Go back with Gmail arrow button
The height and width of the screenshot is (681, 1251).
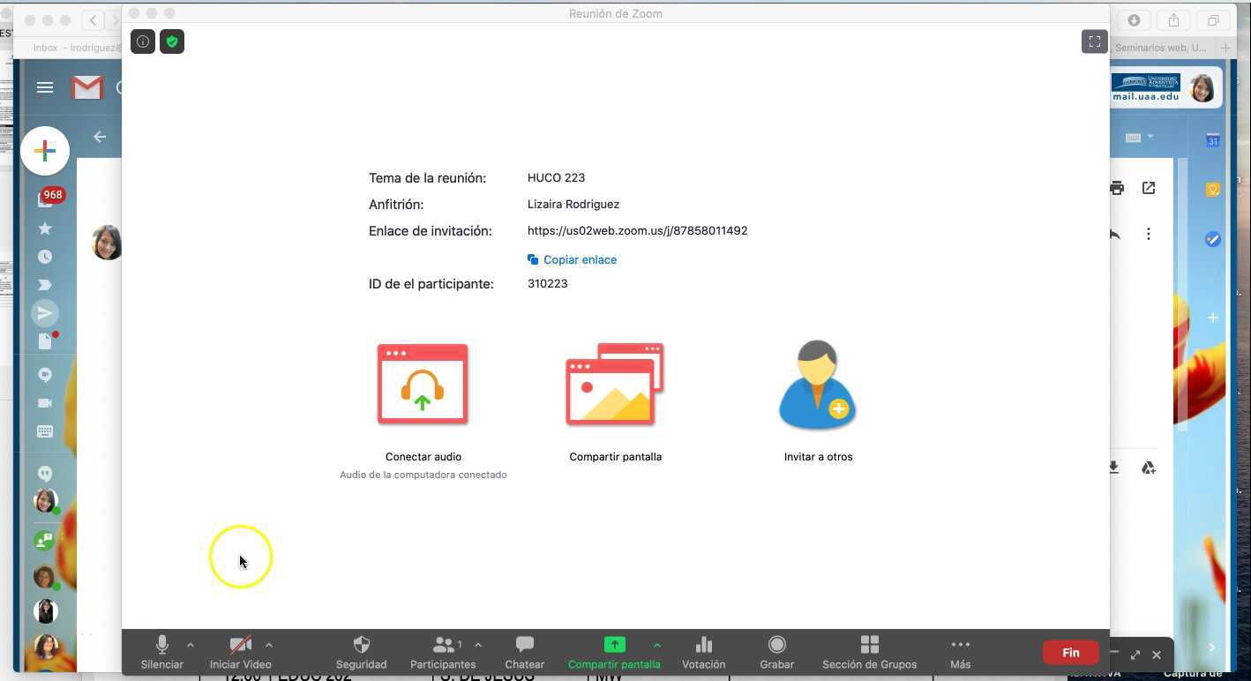point(100,137)
